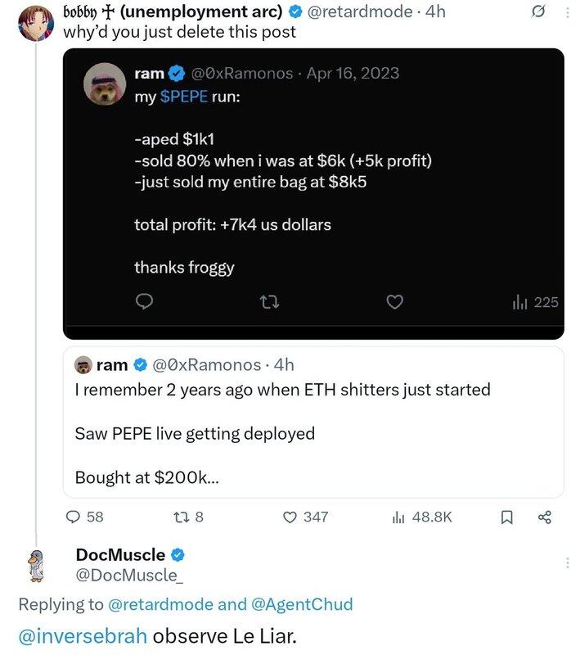The image size is (580, 655).
Task: Open more options menu on bobby's post
Action: pos(568,12)
